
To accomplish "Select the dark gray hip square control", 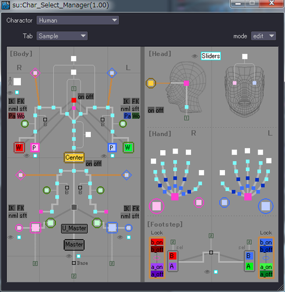I will pyautogui.click(x=74, y=207).
